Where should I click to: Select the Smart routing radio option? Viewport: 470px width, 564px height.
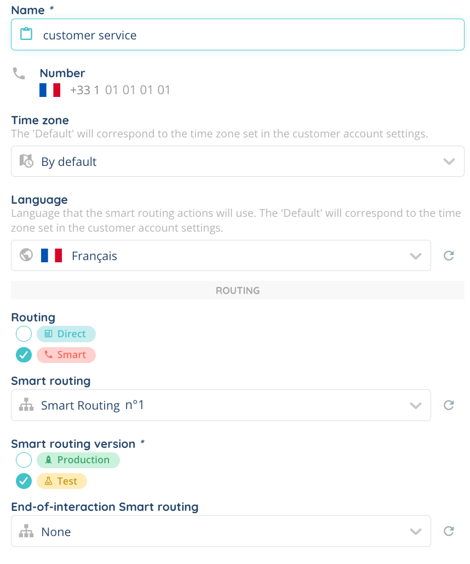coord(24,355)
